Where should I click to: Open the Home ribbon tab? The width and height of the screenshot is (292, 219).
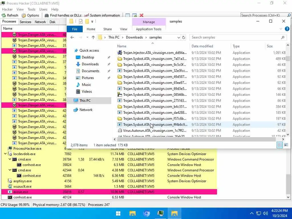91,29
